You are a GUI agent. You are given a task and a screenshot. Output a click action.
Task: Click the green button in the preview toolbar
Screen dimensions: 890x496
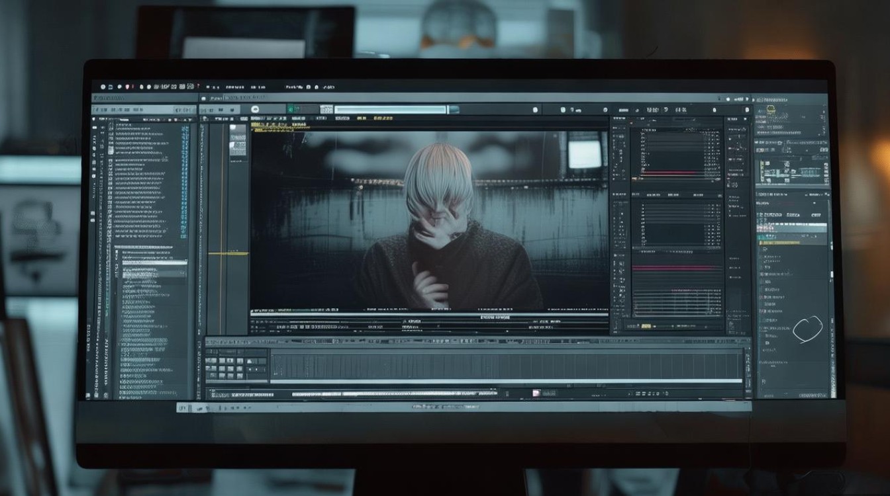click(293, 109)
